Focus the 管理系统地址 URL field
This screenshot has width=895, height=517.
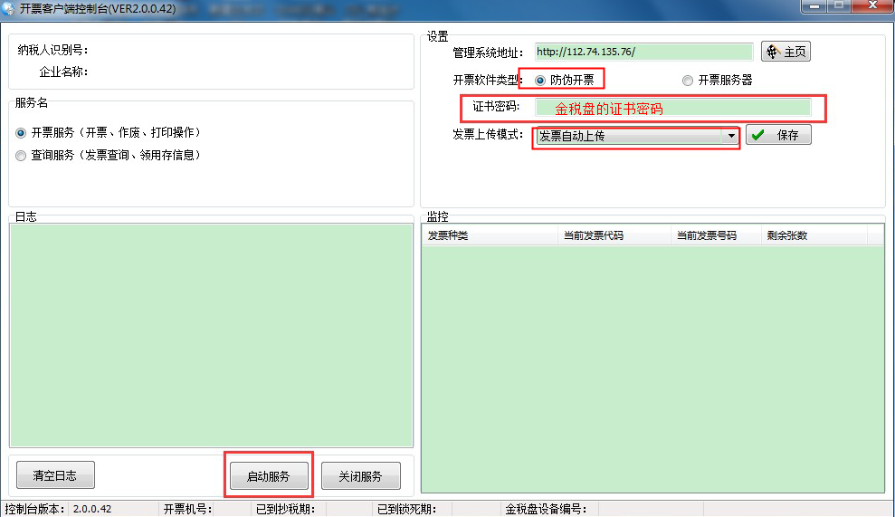[643, 52]
